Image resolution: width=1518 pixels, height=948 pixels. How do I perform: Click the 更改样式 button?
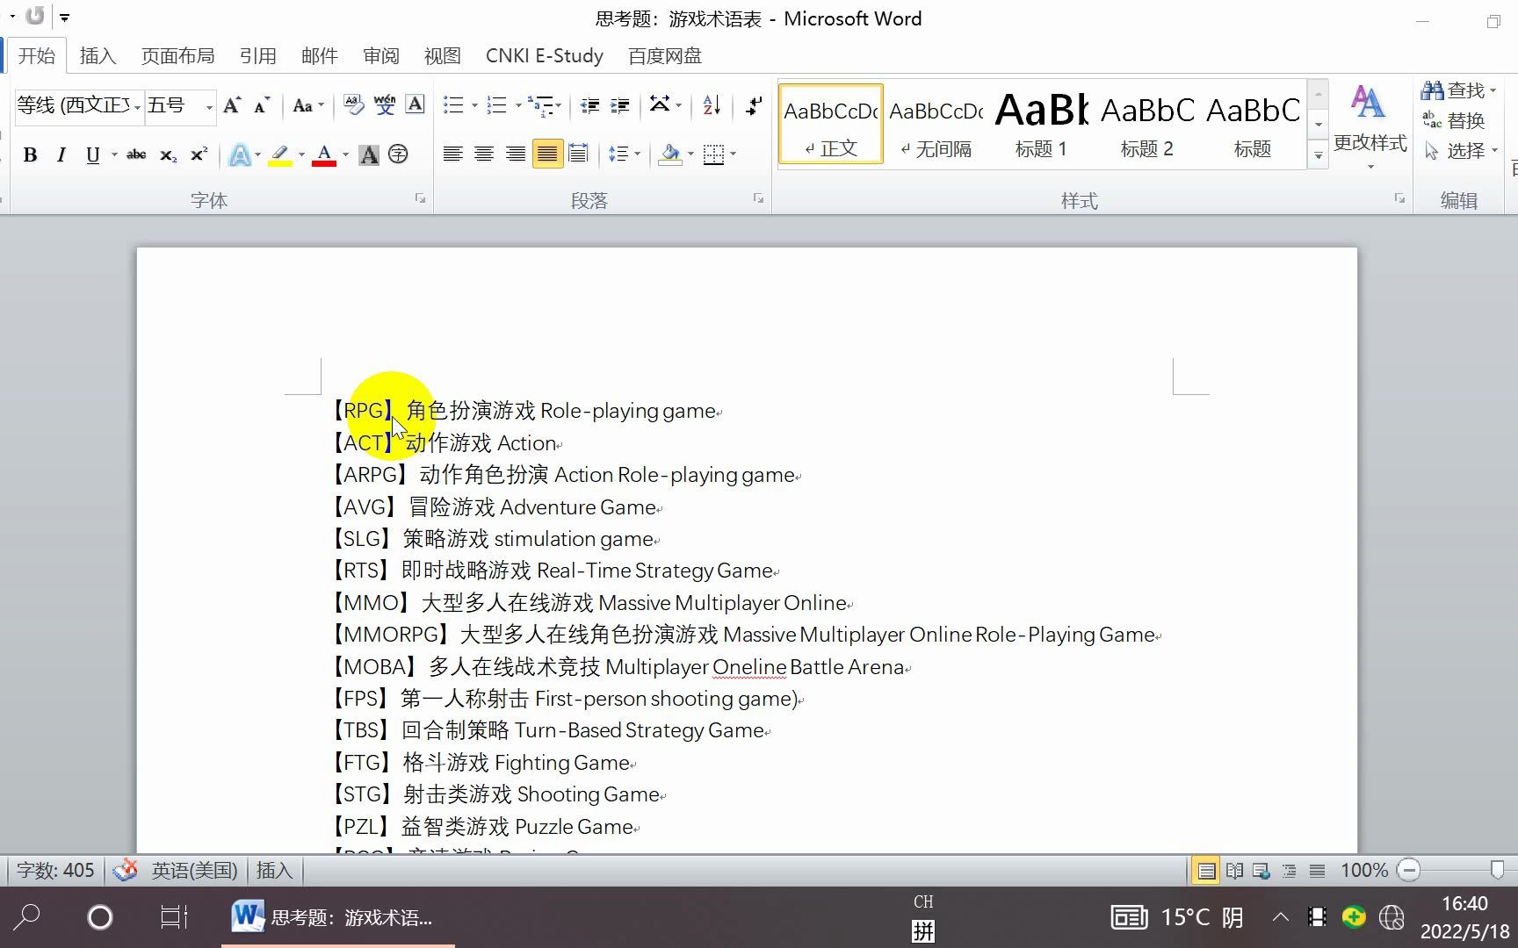pyautogui.click(x=1369, y=126)
